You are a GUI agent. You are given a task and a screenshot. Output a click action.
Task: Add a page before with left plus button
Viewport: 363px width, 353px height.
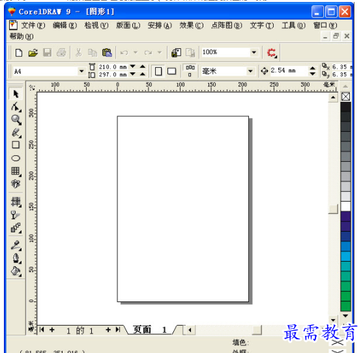point(52,330)
